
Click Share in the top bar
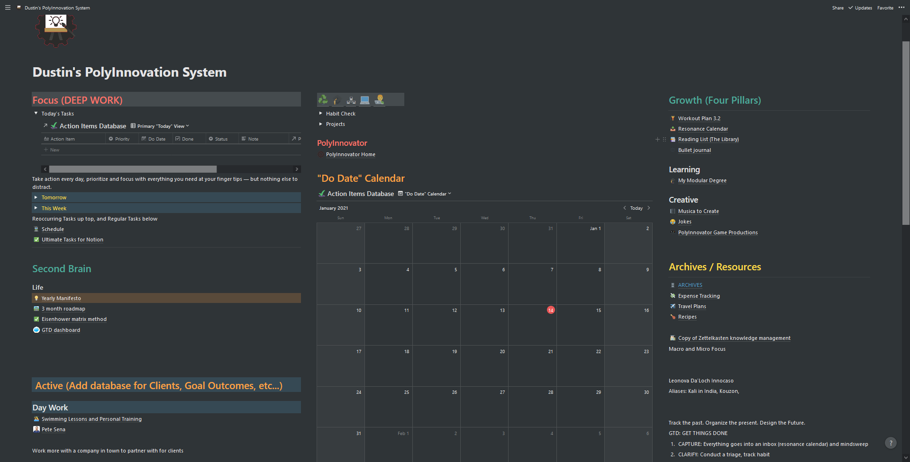837,8
